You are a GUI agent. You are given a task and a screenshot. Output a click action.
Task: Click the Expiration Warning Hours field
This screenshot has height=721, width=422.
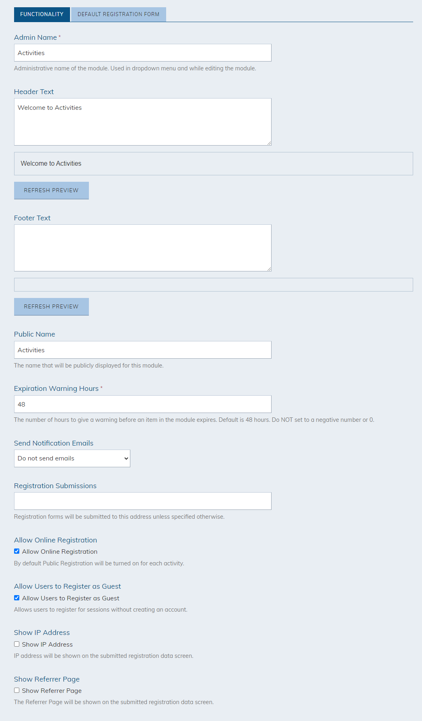coord(143,404)
